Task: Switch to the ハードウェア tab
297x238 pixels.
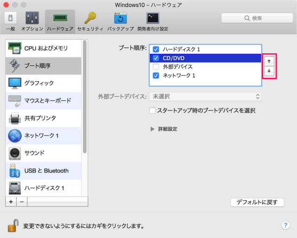Action: [x=60, y=21]
